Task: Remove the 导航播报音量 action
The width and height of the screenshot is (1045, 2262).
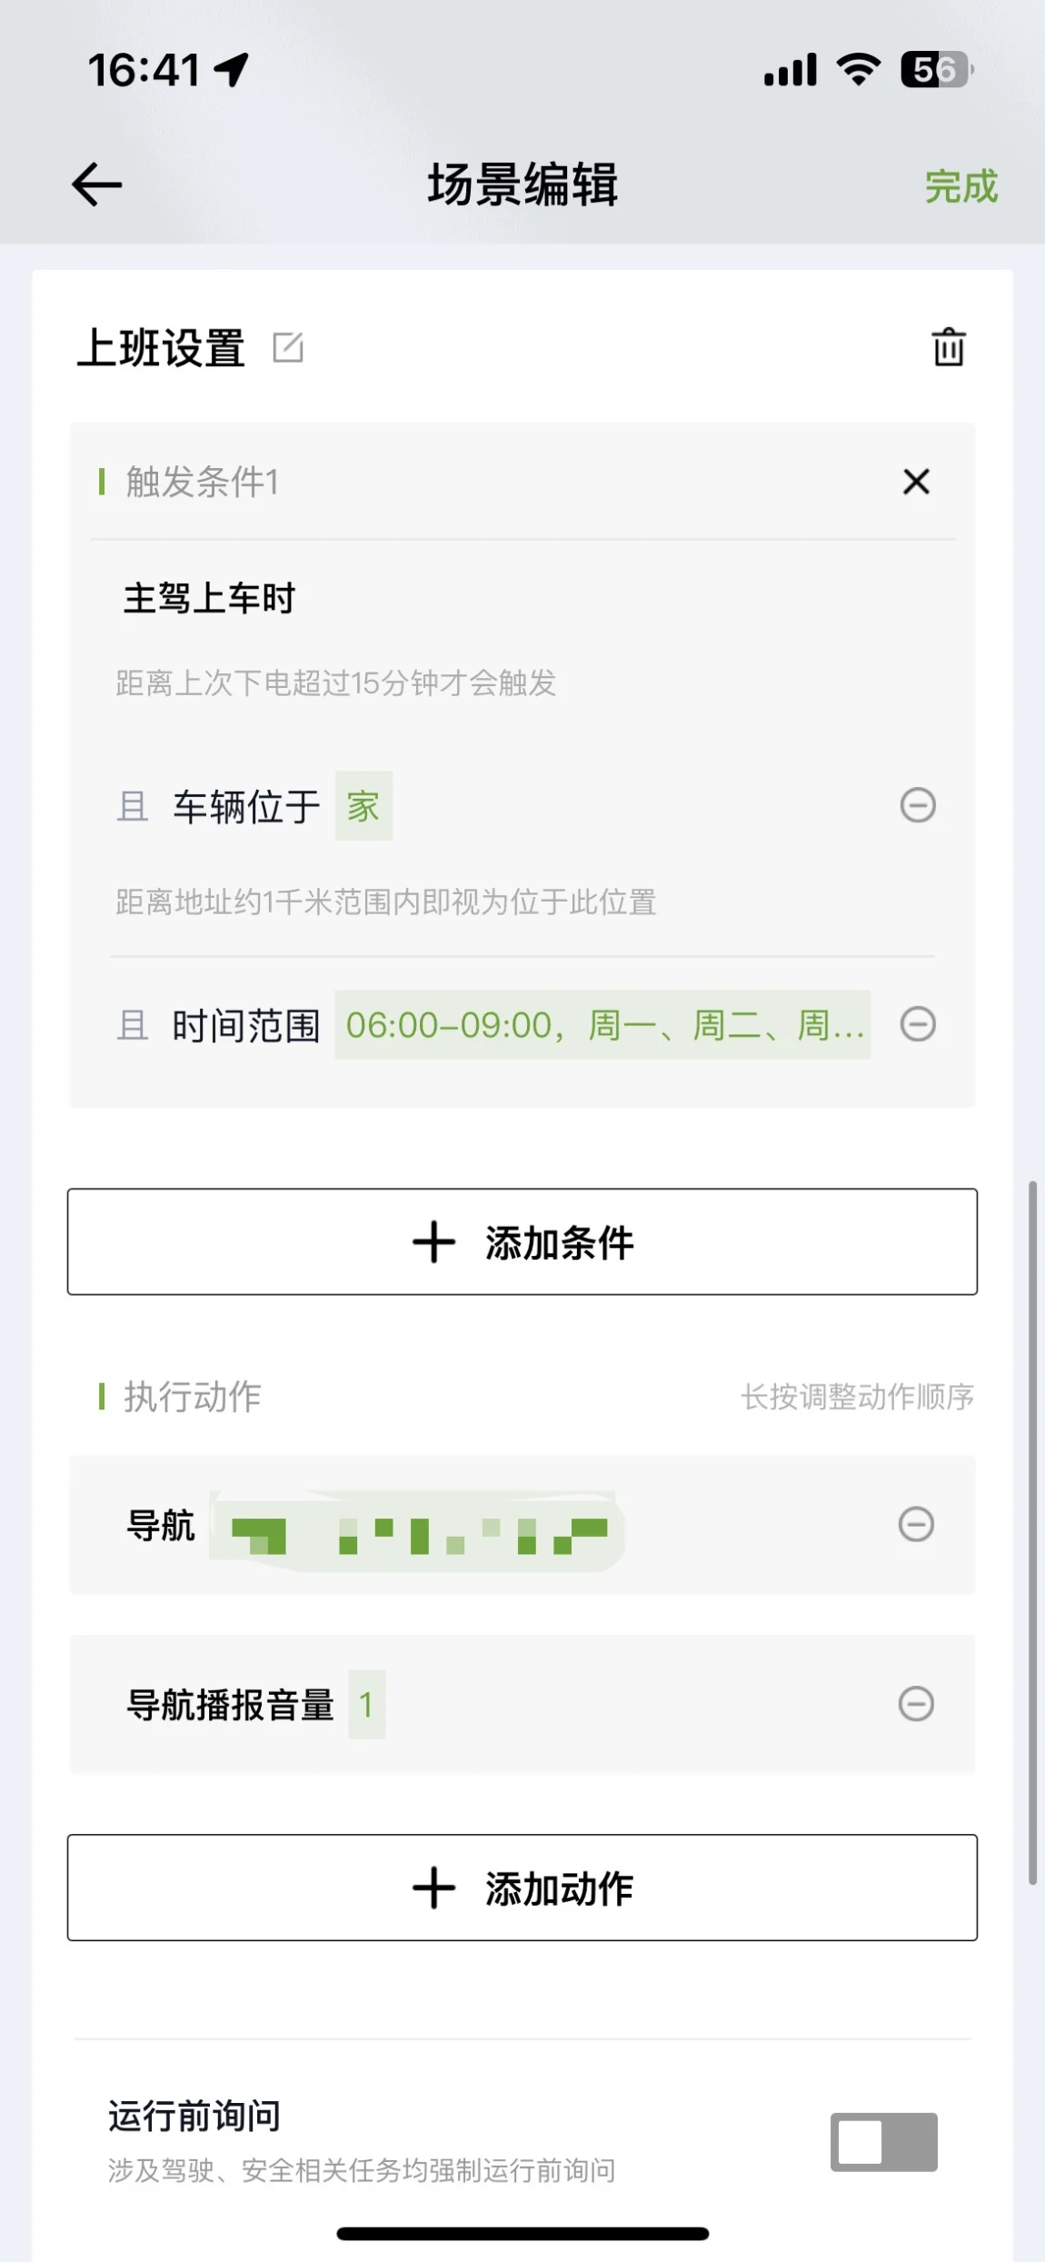Action: click(916, 1704)
